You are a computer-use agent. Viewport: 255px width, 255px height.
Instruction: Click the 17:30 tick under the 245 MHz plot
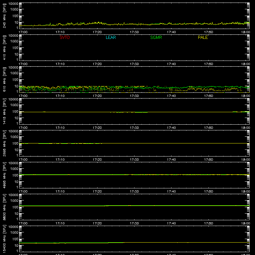coord(134,32)
